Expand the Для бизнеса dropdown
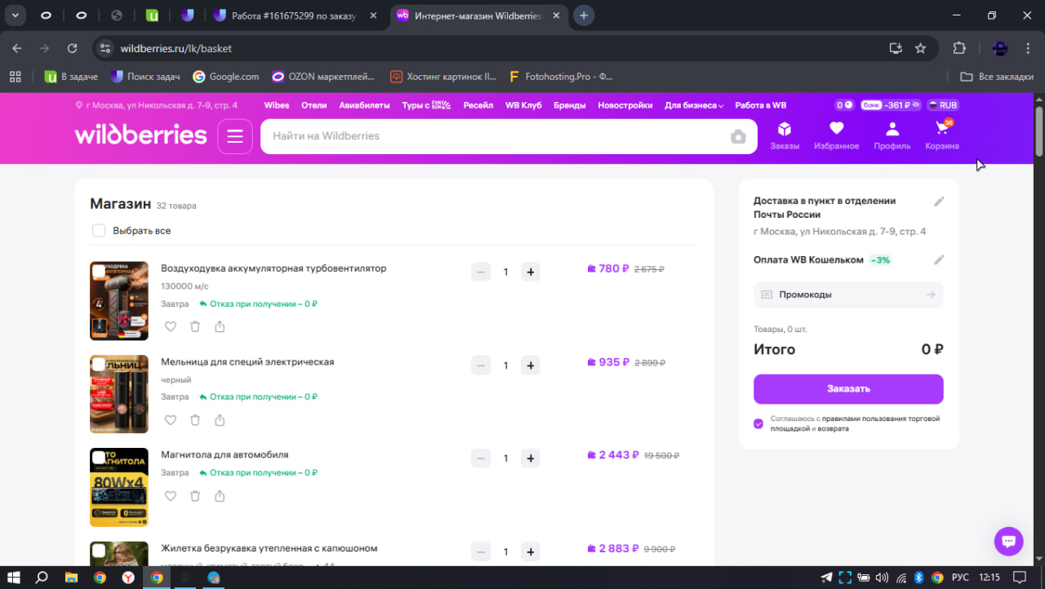 point(694,105)
